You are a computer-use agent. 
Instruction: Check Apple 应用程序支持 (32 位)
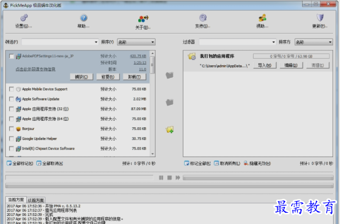tap(11, 109)
